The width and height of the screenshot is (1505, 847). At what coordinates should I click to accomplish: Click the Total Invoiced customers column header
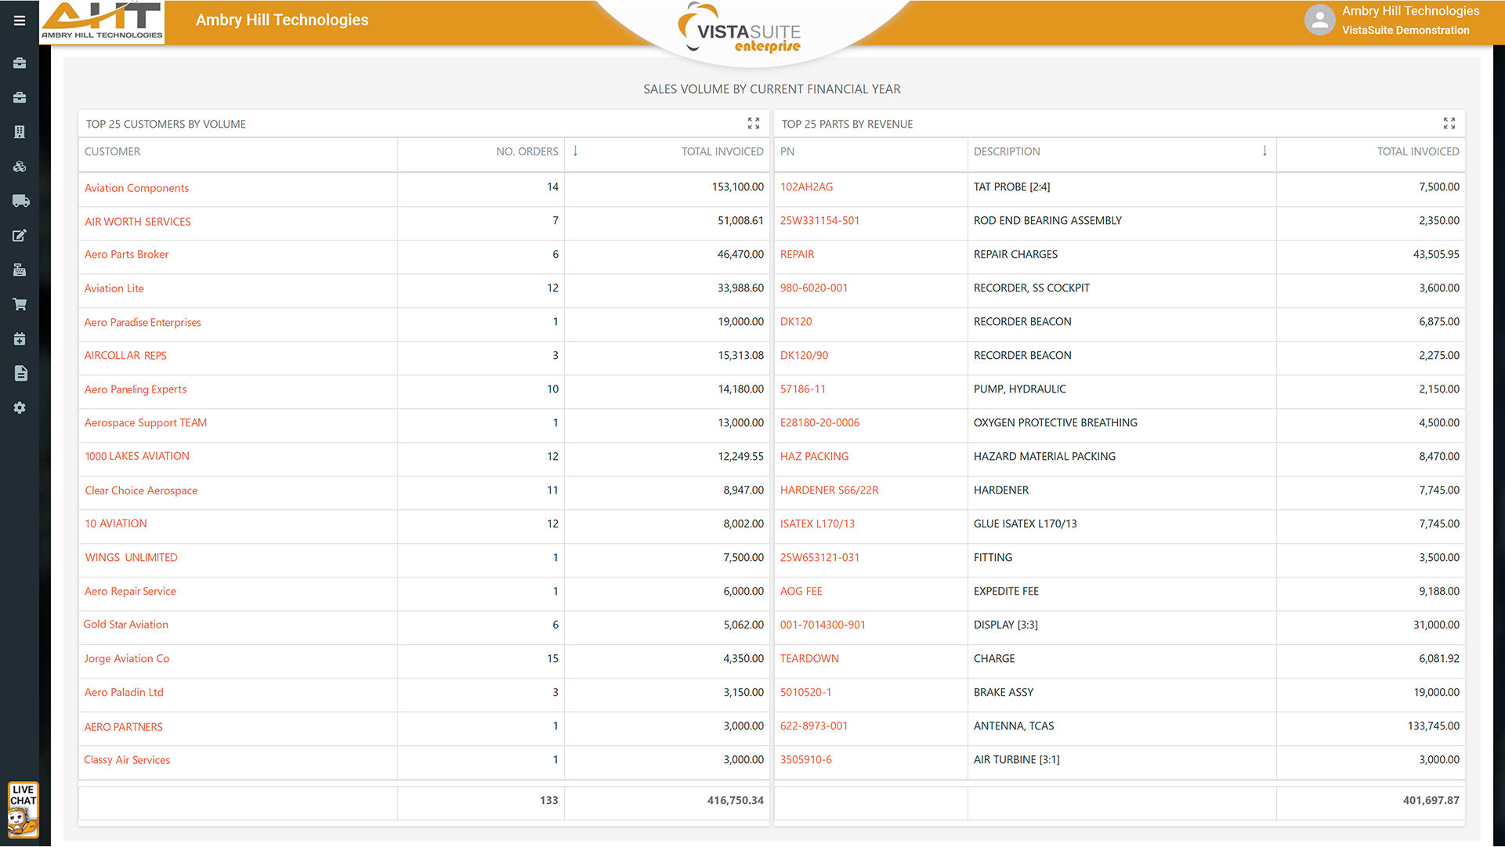pos(722,151)
